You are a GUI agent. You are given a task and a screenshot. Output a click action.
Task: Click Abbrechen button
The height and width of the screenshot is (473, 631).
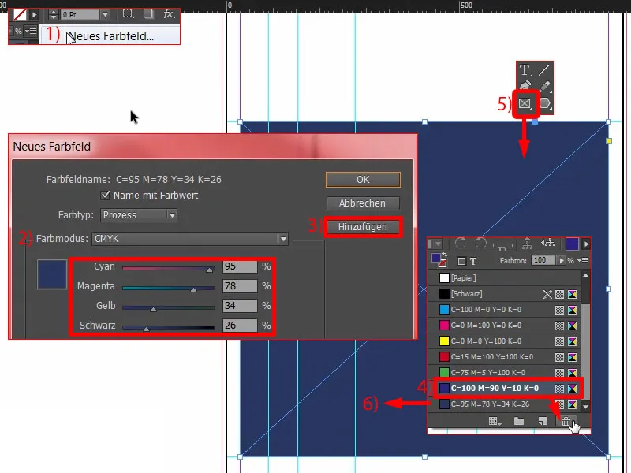pos(363,203)
